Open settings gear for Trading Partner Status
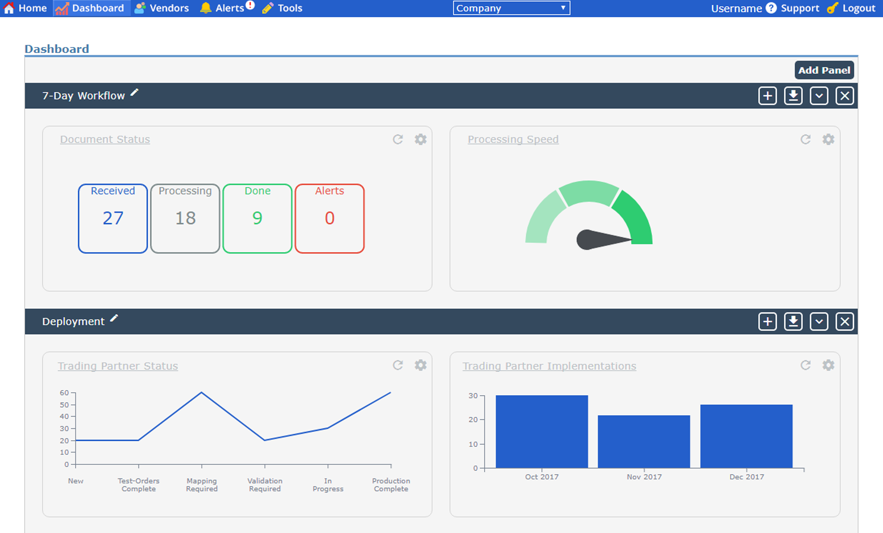Image resolution: width=883 pixels, height=533 pixels. (x=420, y=365)
